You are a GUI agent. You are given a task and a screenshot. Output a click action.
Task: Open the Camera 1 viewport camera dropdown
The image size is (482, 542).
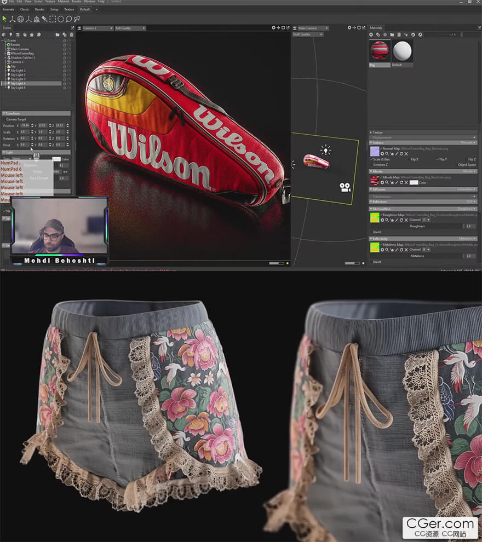point(98,28)
